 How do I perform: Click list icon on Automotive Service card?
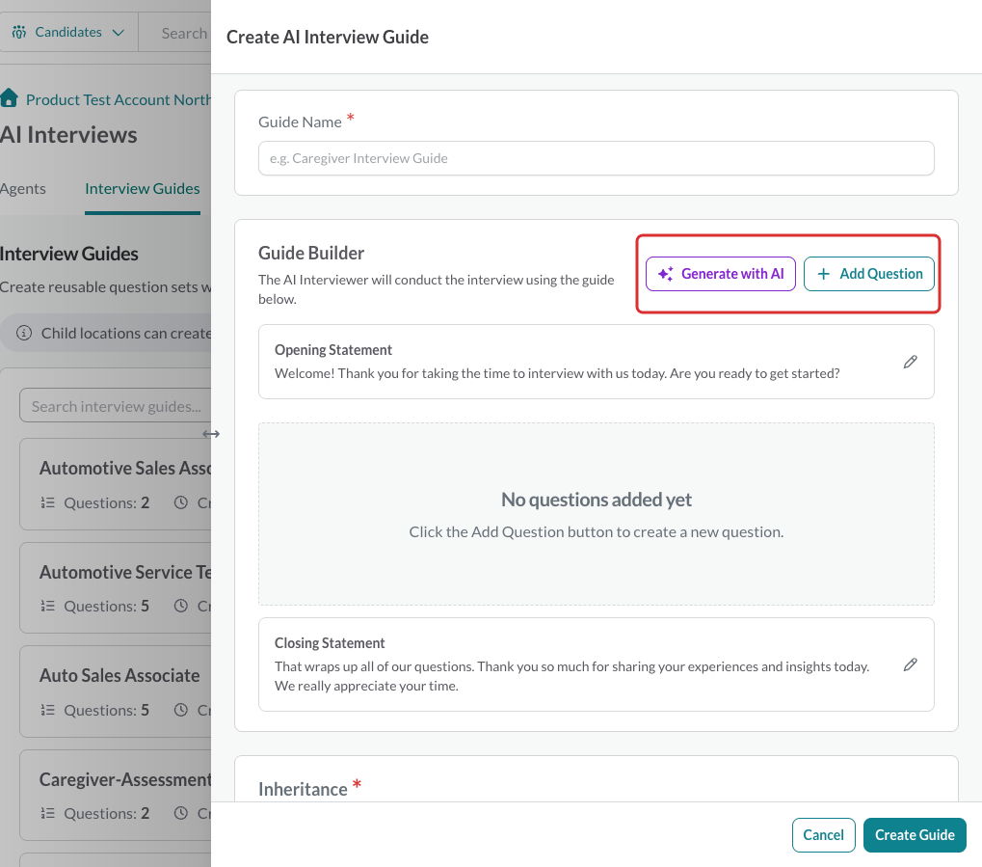(47, 607)
